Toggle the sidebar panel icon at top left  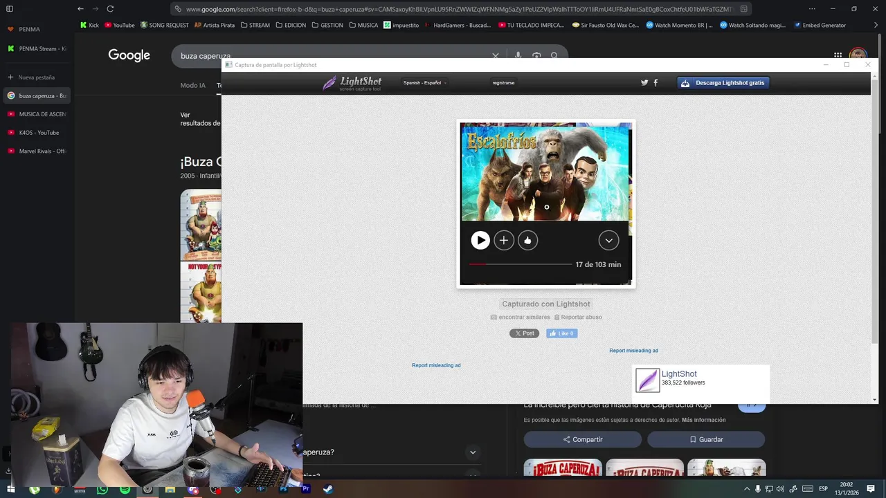point(10,9)
